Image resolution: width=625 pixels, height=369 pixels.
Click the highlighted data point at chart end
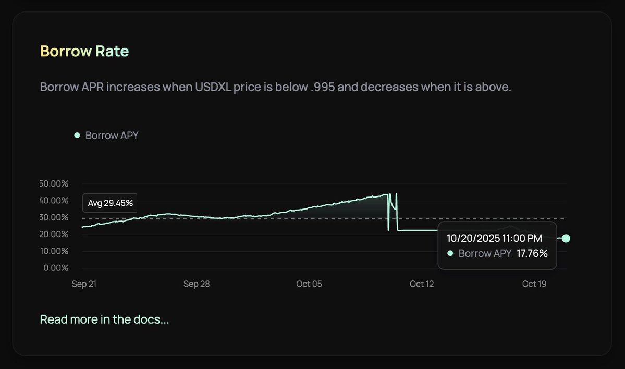(x=566, y=238)
